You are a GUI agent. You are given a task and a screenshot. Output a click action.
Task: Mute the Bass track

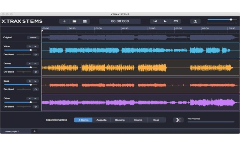coord(35,81)
